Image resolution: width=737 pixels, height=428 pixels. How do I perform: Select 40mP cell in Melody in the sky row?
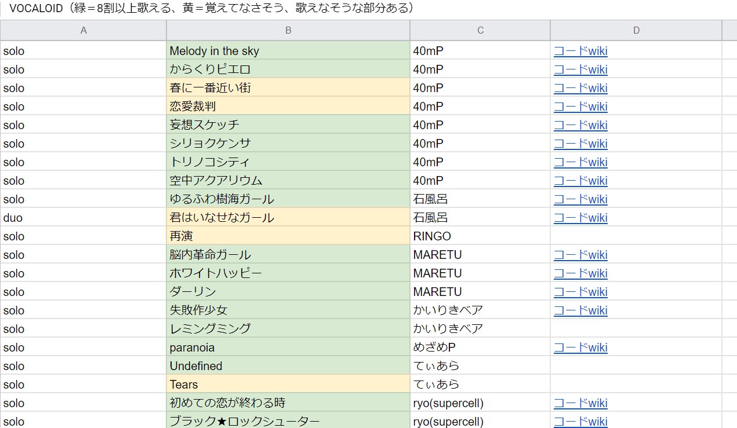(x=480, y=50)
